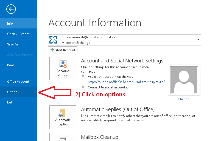Click the Mailbox Cleanup heading
210x141 pixels.
tap(100, 137)
